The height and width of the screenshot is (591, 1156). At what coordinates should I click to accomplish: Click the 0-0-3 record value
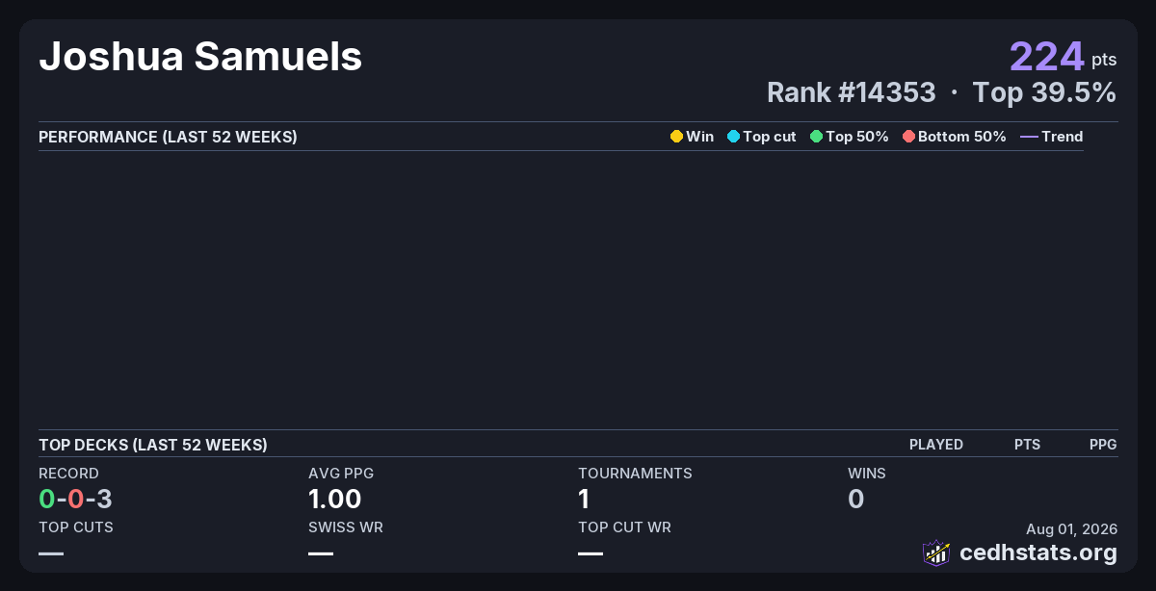[75, 499]
